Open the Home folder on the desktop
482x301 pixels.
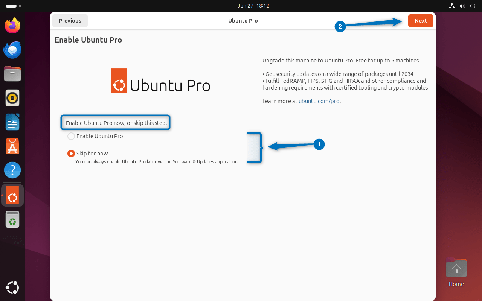click(x=456, y=268)
